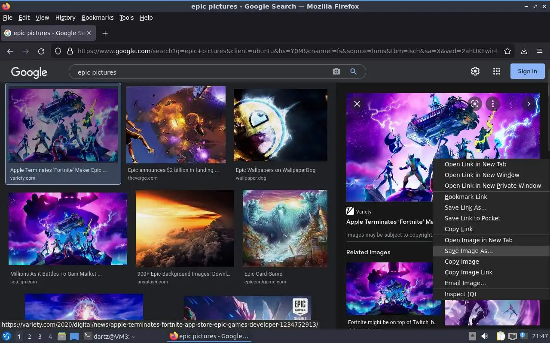Open the sea.ign.com Fortnite thumbnail
The height and width of the screenshot is (343, 550).
tap(68, 229)
